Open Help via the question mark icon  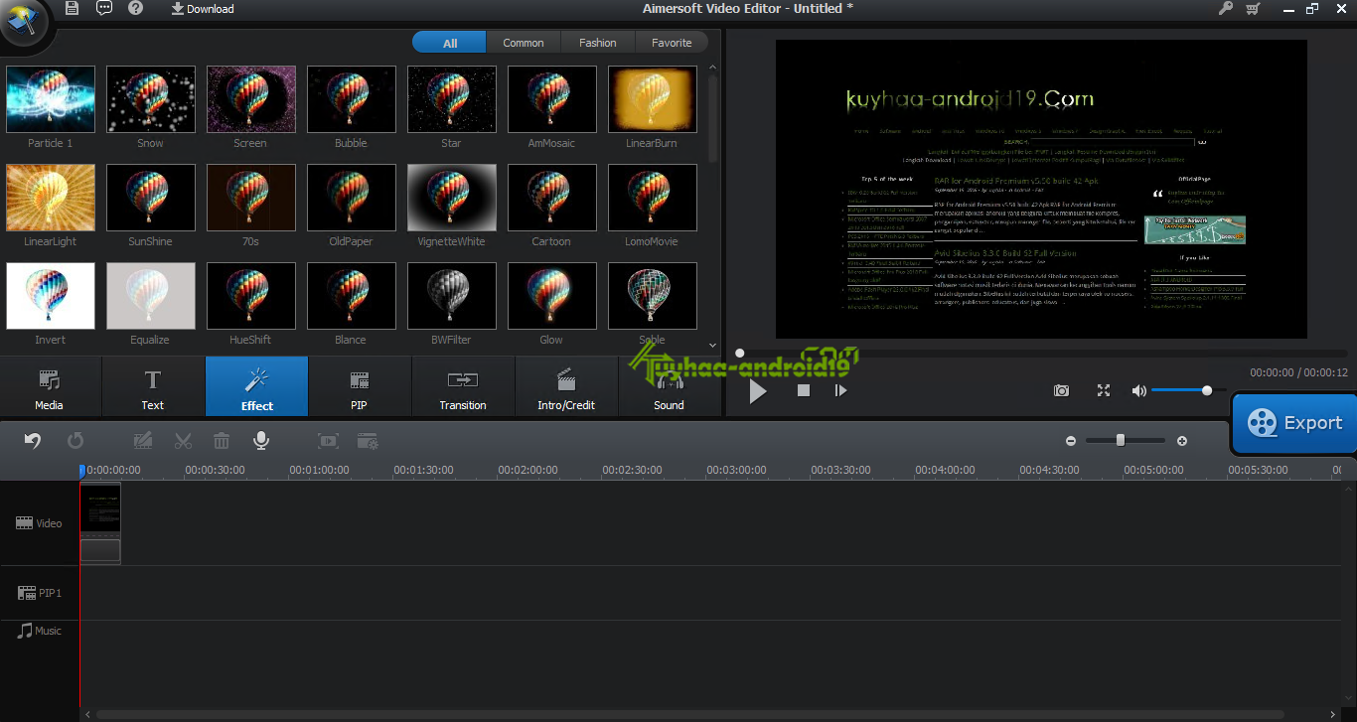(135, 9)
